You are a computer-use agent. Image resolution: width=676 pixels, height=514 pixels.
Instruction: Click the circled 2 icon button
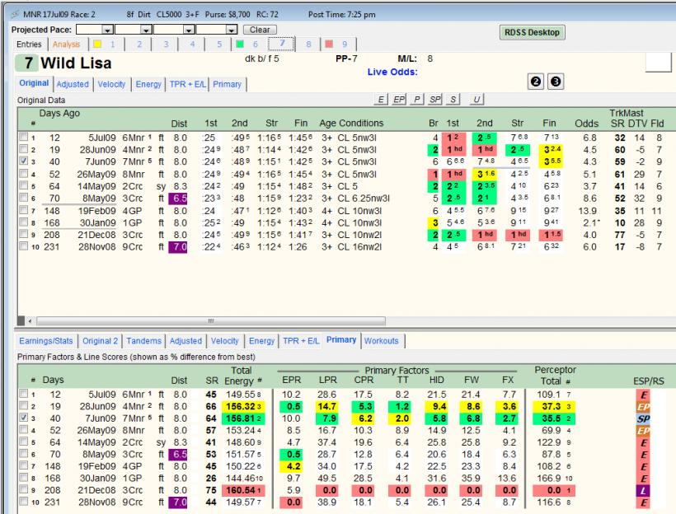pyautogui.click(x=536, y=82)
